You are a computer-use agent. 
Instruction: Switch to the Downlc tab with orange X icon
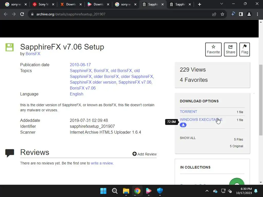coord(71,5)
